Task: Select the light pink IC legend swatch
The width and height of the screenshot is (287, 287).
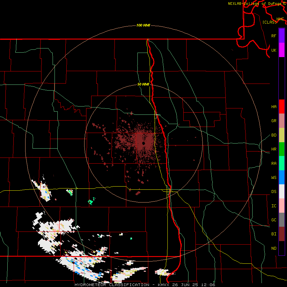Action: [x=282, y=206]
